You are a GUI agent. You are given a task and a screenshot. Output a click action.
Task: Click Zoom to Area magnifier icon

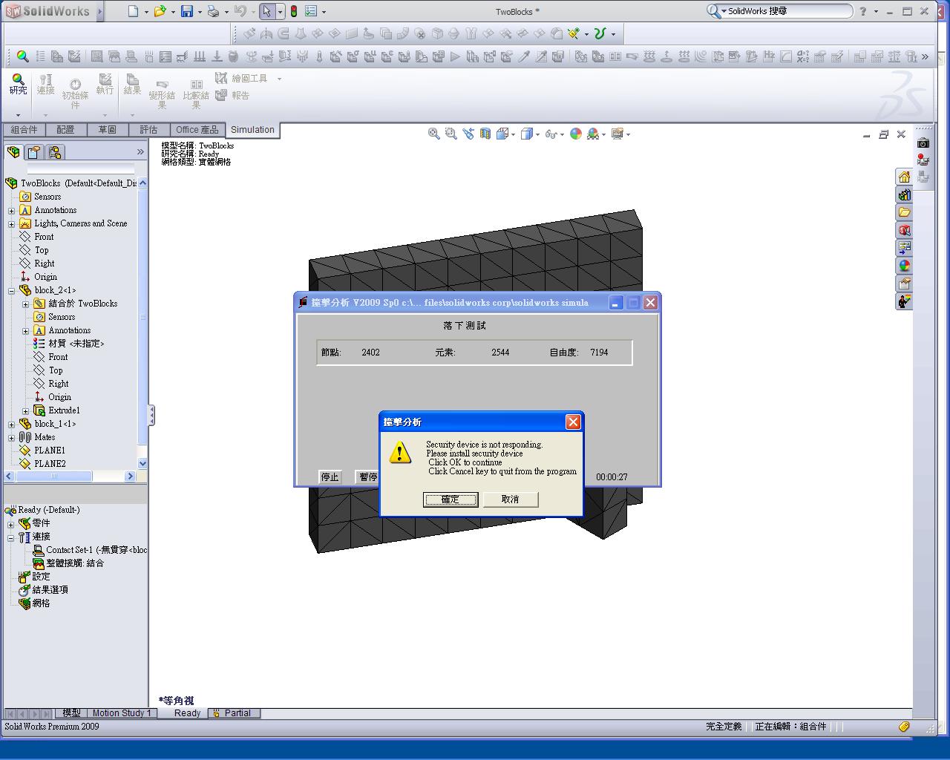451,134
